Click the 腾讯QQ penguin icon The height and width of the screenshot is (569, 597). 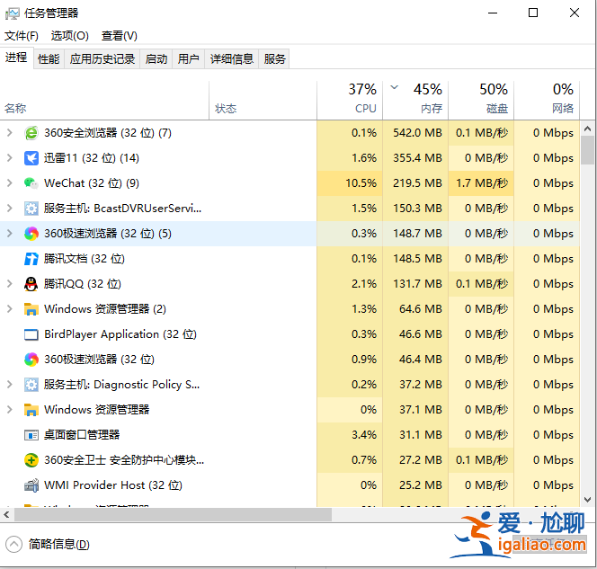tap(31, 283)
